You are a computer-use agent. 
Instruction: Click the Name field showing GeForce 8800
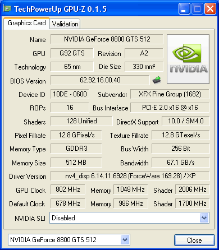pos(107,39)
